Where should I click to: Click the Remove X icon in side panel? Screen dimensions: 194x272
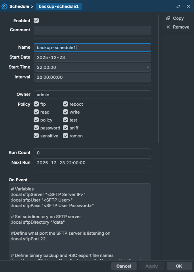pyautogui.click(x=168, y=27)
